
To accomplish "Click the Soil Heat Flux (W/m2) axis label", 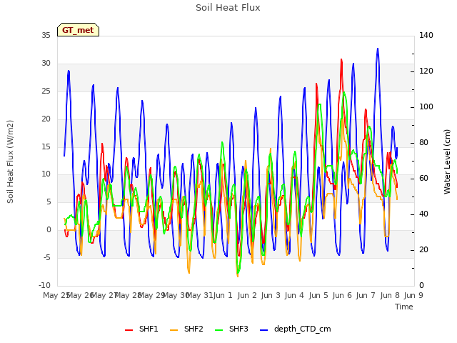I will [x=10, y=161].
